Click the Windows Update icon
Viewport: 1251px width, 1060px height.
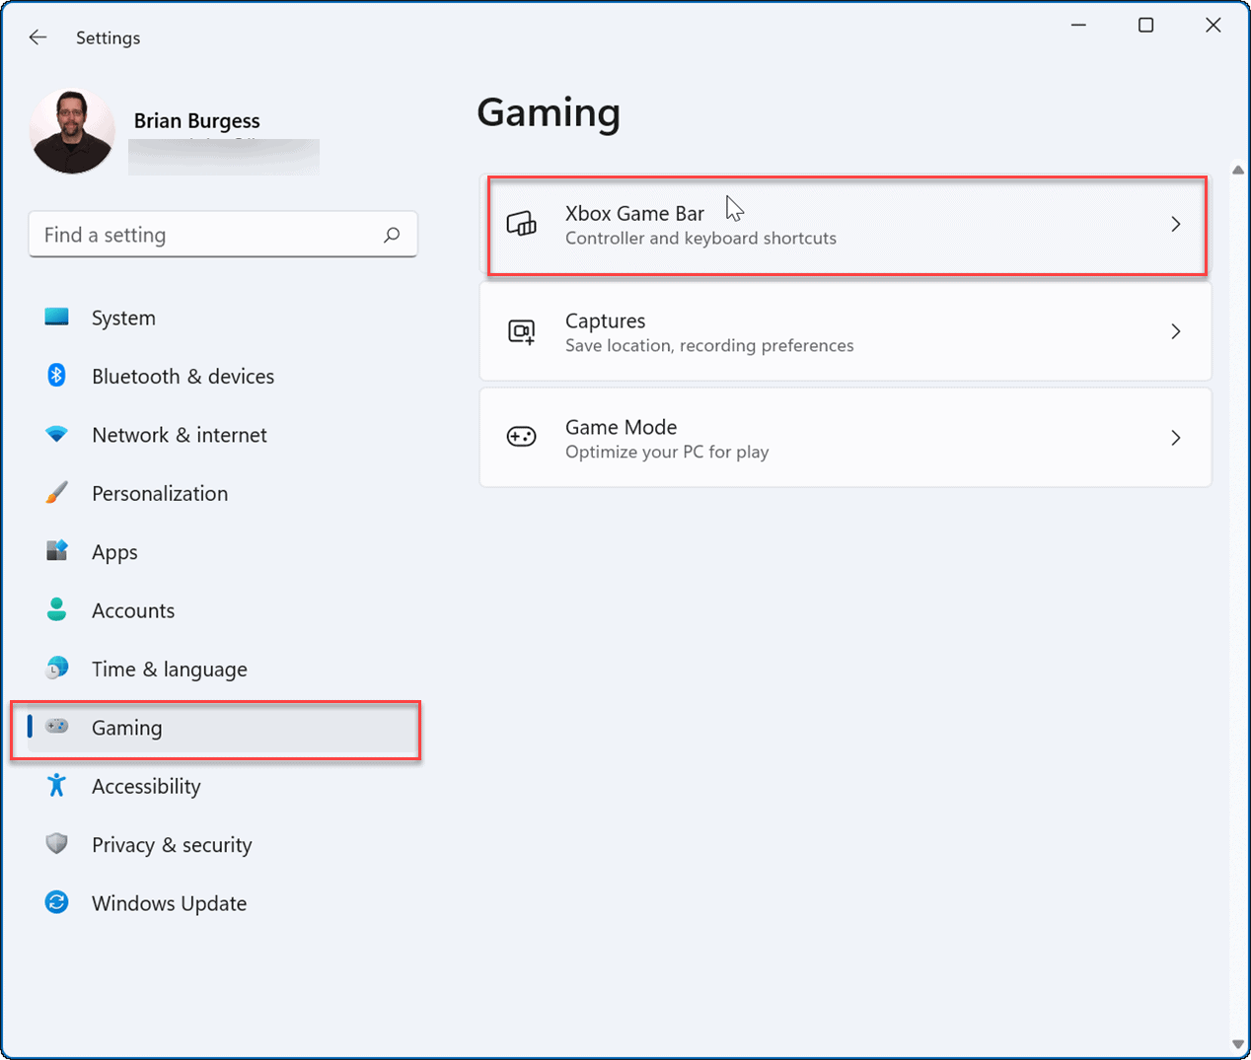click(56, 902)
